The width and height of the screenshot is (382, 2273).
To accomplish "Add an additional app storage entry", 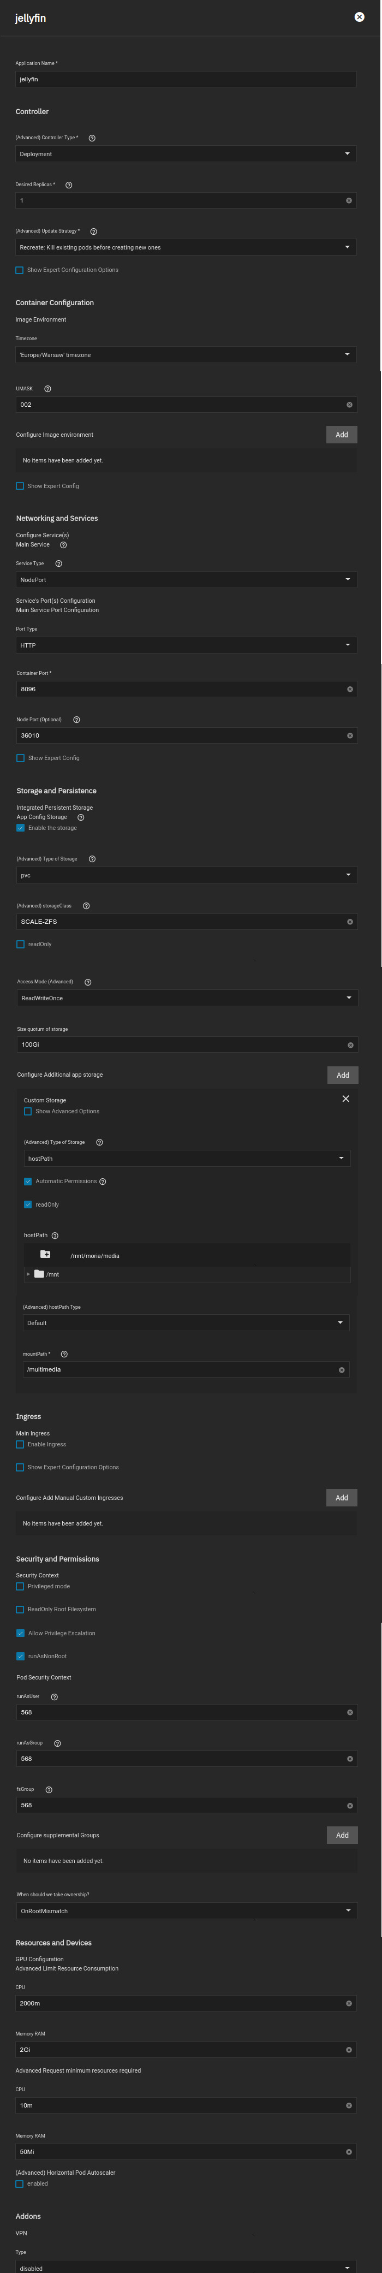I will [342, 1075].
